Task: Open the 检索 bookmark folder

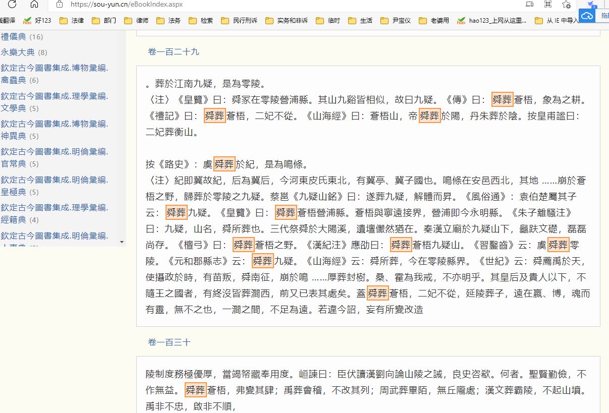Action: tap(201, 21)
